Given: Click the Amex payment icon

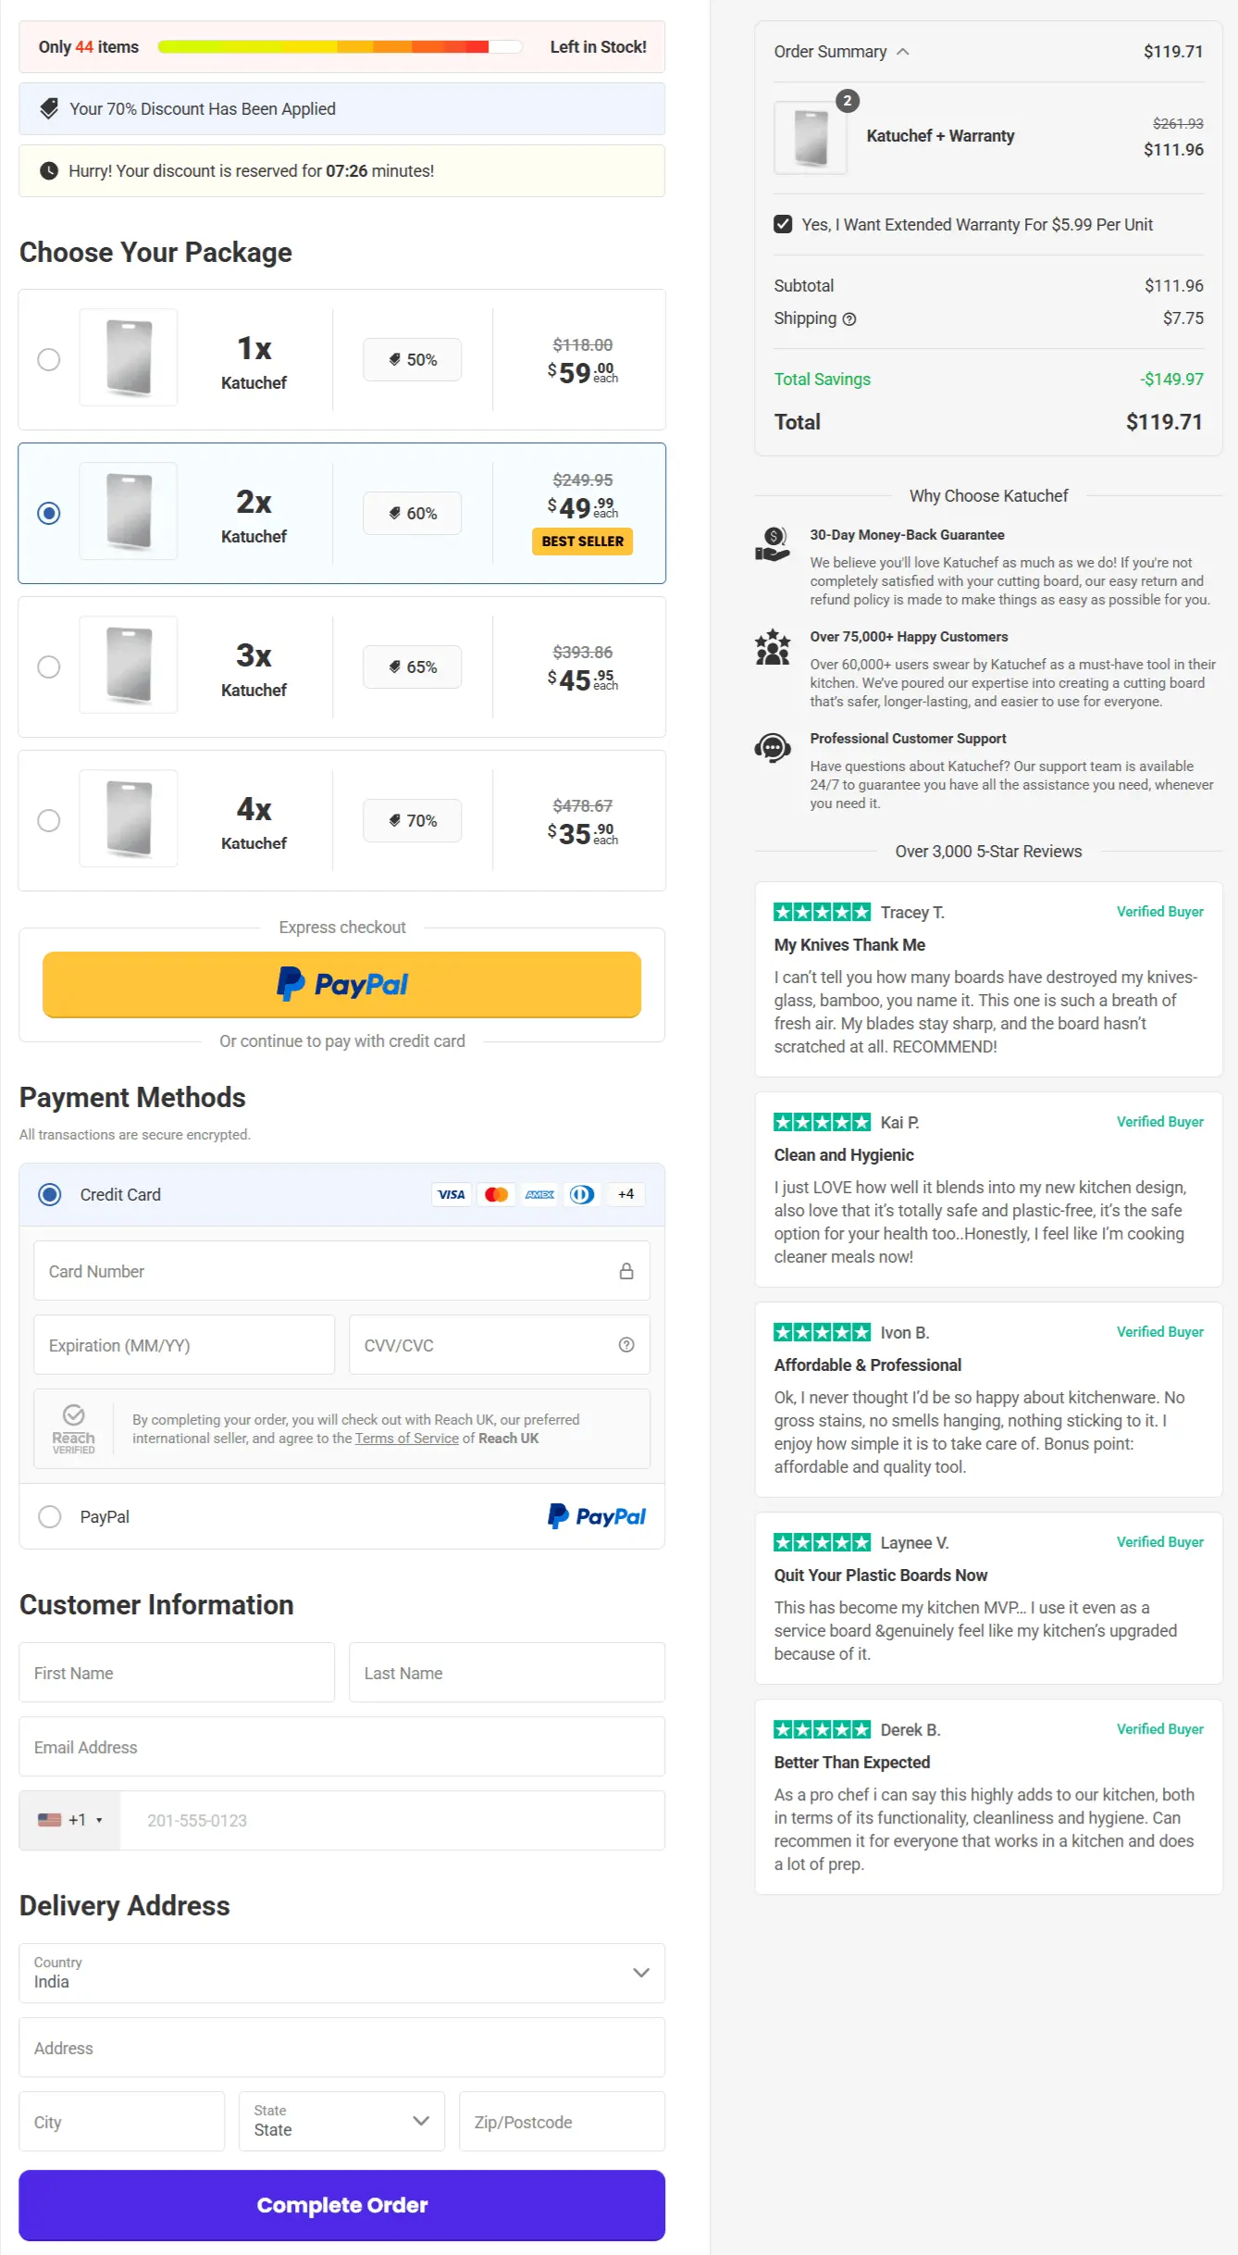Looking at the screenshot, I should point(539,1194).
